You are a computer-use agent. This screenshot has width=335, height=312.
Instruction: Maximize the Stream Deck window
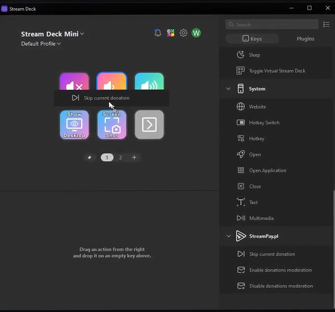coord(310,8)
